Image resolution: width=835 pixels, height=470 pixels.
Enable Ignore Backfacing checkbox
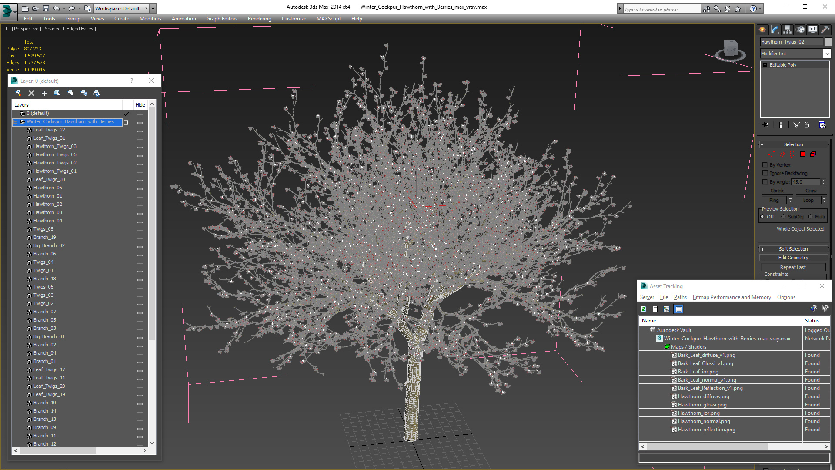[x=765, y=173]
